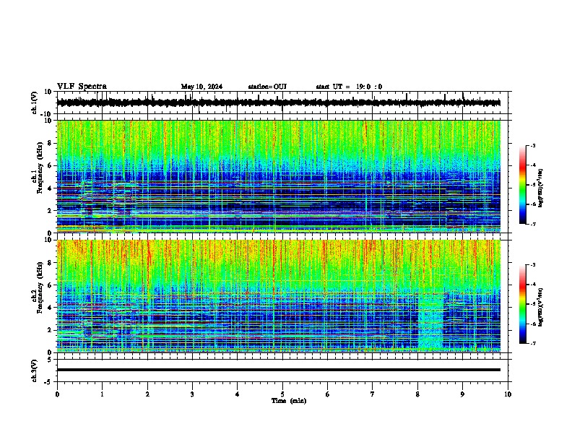
Task: Click the ch.1 voltage waveform trace
Action: (x=279, y=103)
